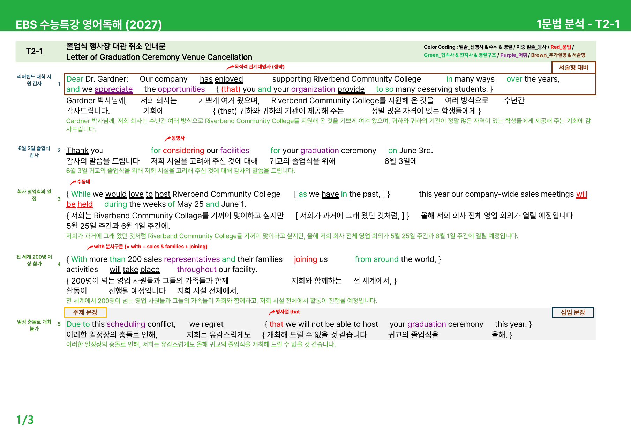Click the red word 'considering'
This screenshot has height=446, width=631.
pos(183,151)
